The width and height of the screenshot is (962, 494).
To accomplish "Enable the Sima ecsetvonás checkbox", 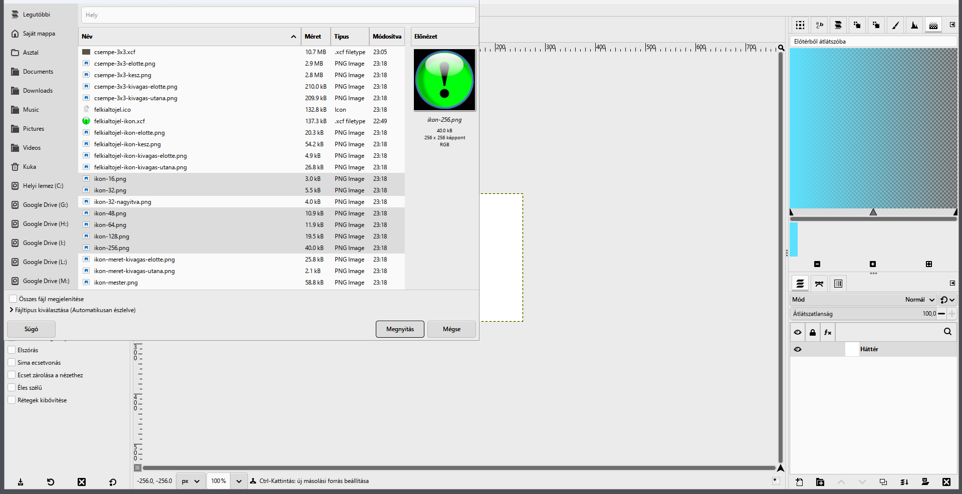I will coord(12,362).
